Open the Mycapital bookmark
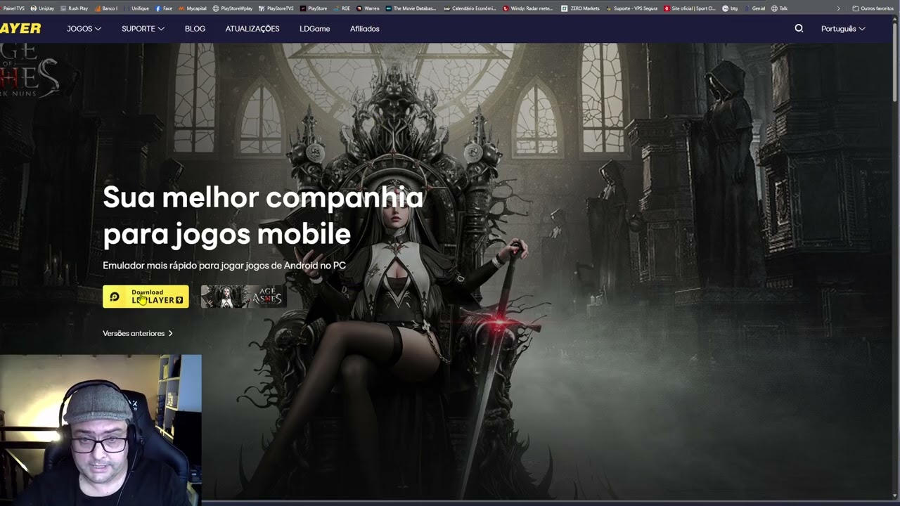The height and width of the screenshot is (506, 900). [193, 8]
